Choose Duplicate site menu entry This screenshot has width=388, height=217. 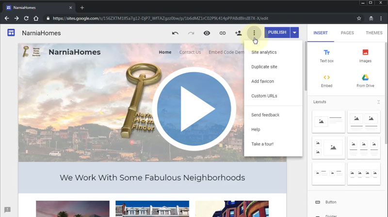[x=264, y=67]
